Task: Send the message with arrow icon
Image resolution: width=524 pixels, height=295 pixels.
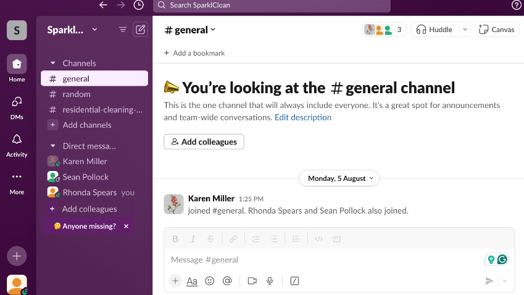Action: point(489,281)
